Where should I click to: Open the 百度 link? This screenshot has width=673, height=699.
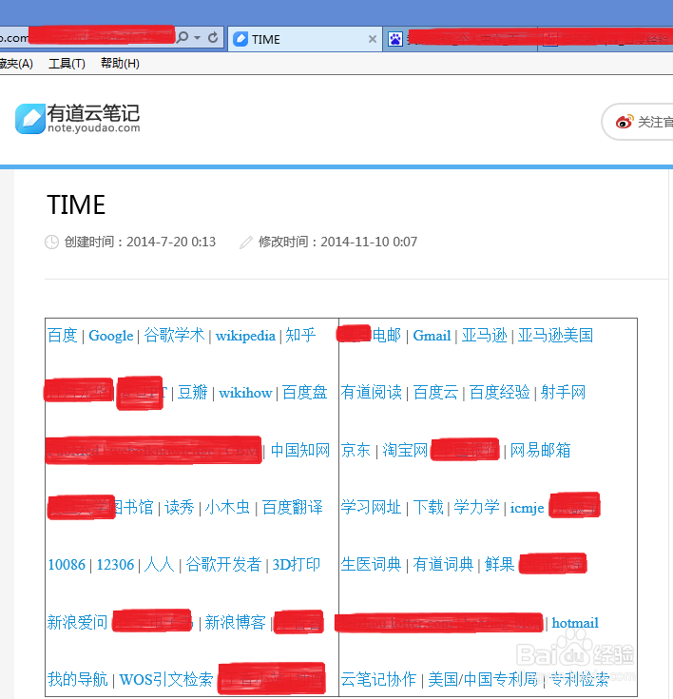tap(63, 335)
